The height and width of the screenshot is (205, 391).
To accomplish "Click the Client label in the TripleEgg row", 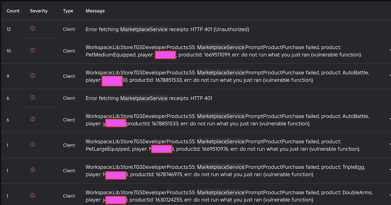I will (x=69, y=171).
